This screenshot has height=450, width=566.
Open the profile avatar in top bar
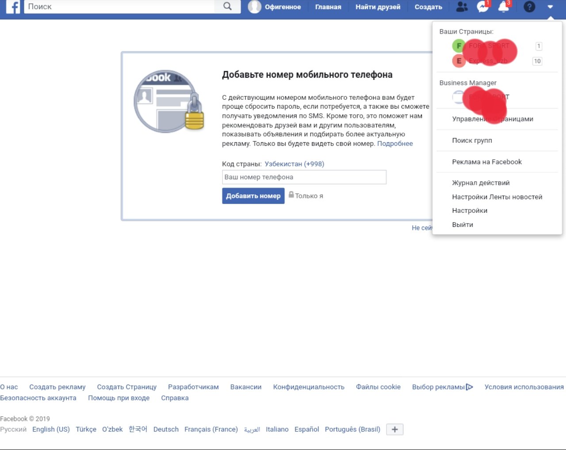[254, 7]
